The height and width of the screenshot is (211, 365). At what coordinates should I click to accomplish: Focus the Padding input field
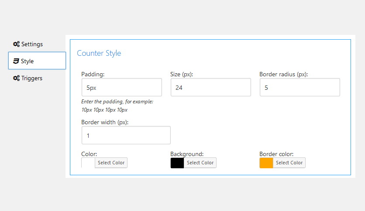121,88
